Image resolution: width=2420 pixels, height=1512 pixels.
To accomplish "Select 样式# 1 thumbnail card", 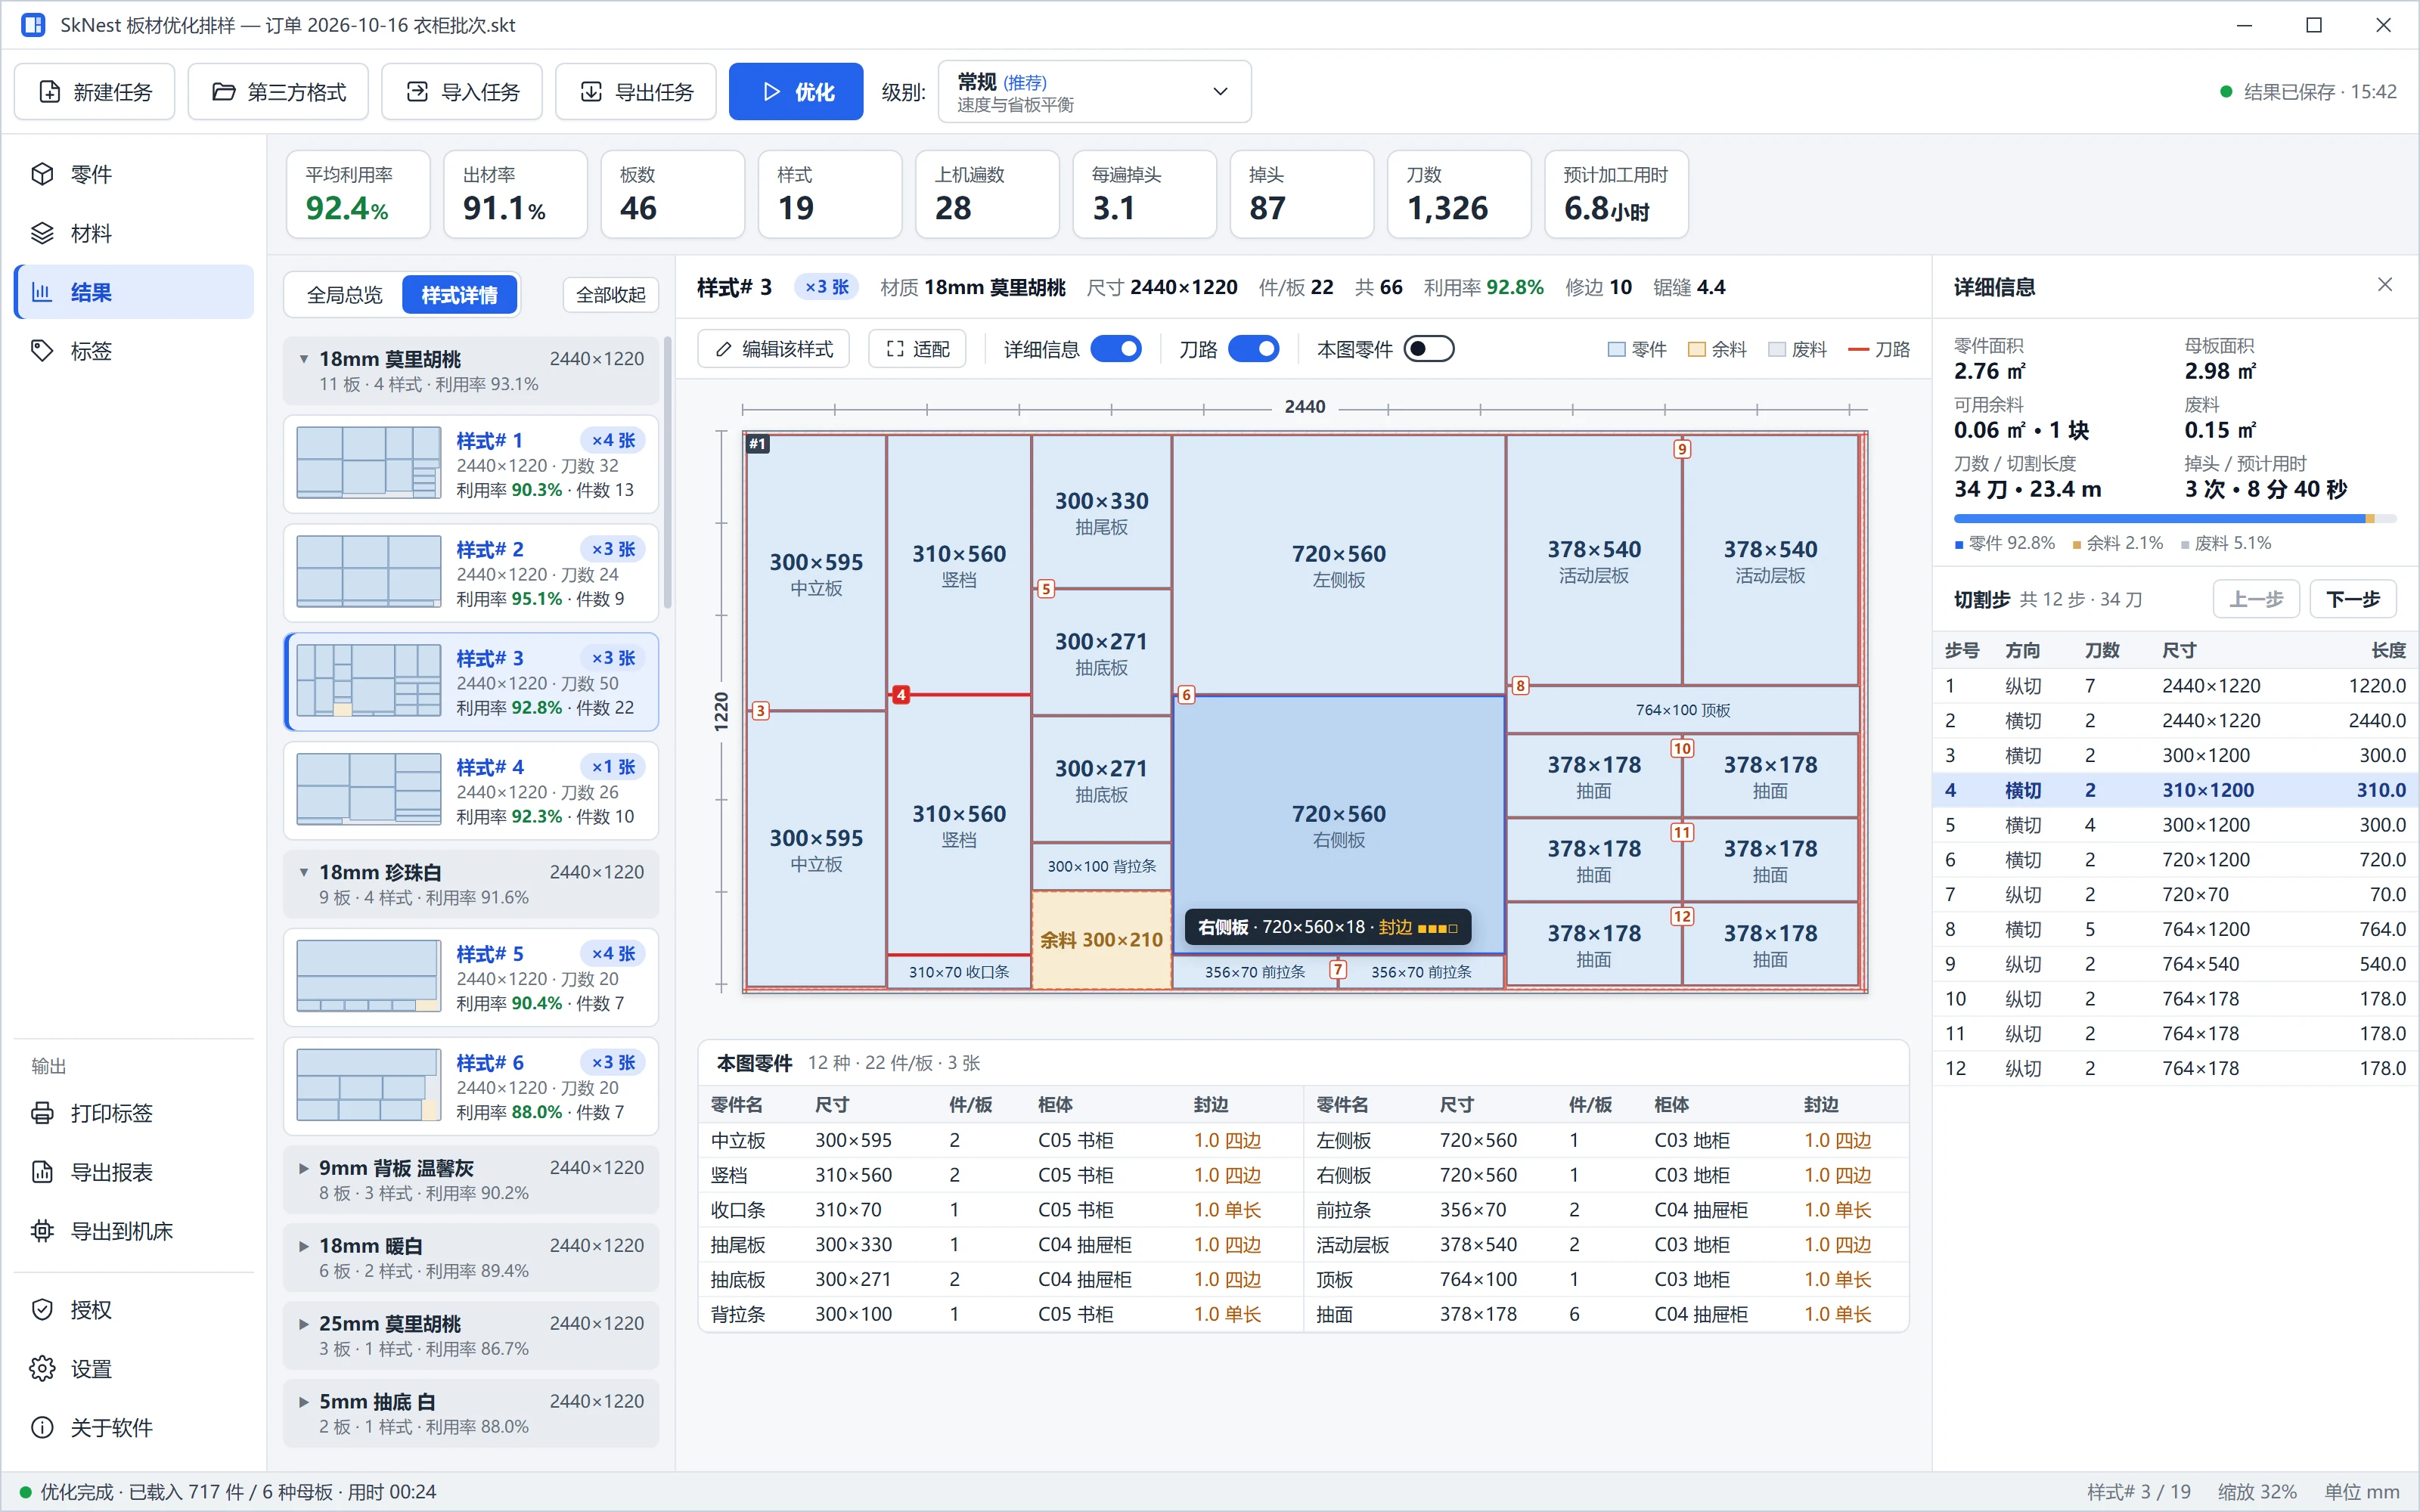I will 471,464.
